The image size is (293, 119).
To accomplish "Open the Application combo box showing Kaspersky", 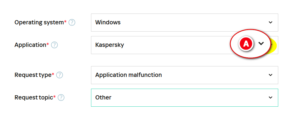I will (184, 45).
